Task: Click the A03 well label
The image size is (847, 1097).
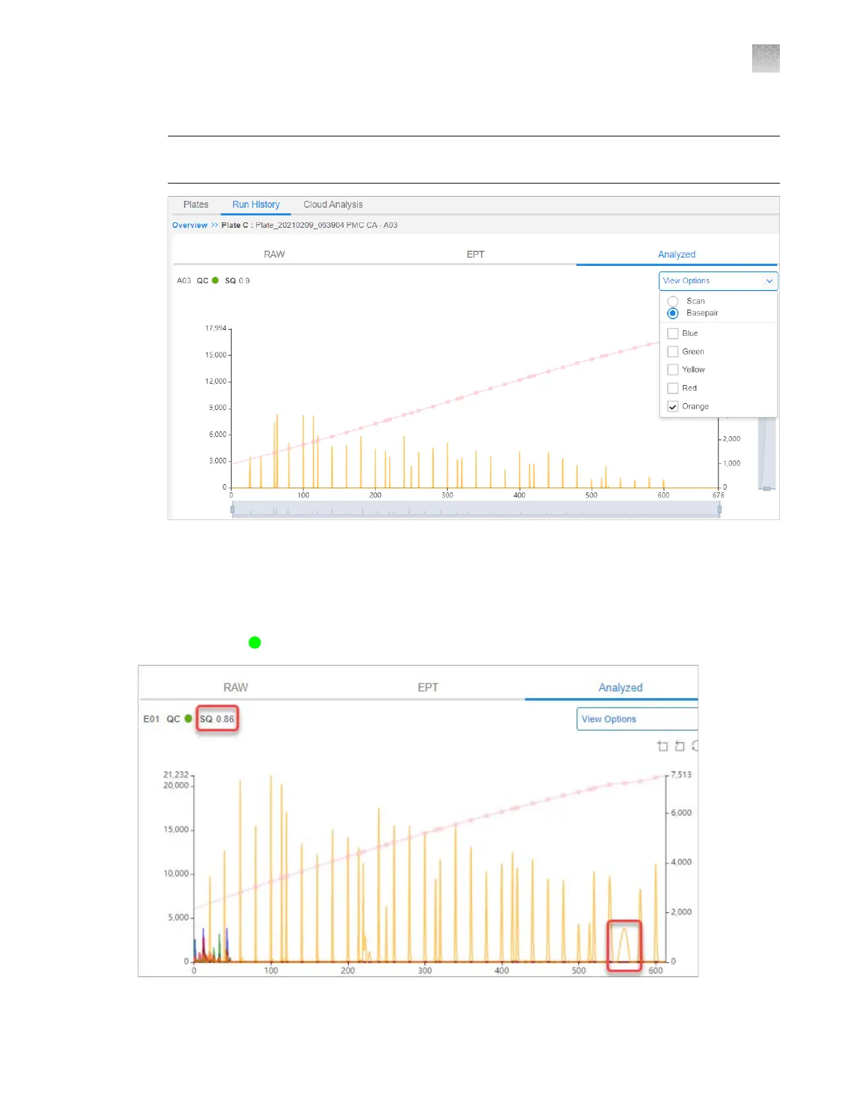Action: click(183, 280)
